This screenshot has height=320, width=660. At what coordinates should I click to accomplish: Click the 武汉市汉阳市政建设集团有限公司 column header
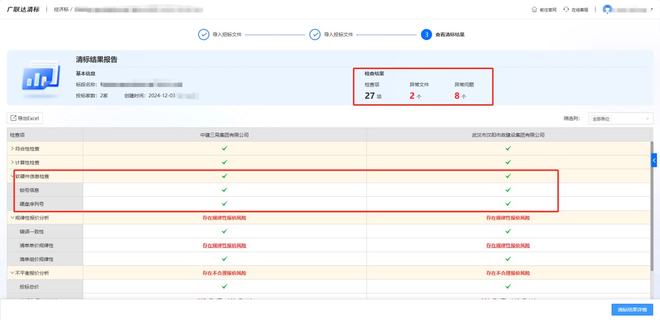click(508, 135)
